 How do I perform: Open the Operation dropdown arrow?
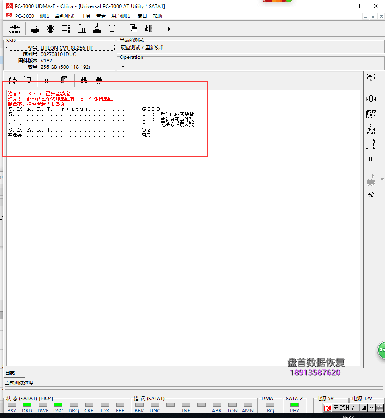(123, 67)
